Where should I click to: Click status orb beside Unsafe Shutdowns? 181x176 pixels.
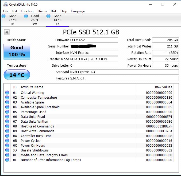coord(7,150)
